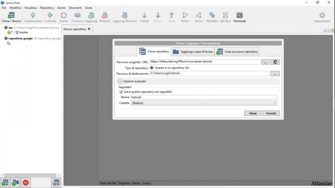Click browse button next to destination path
Screen dimensions: 335x188
(x=275, y=74)
